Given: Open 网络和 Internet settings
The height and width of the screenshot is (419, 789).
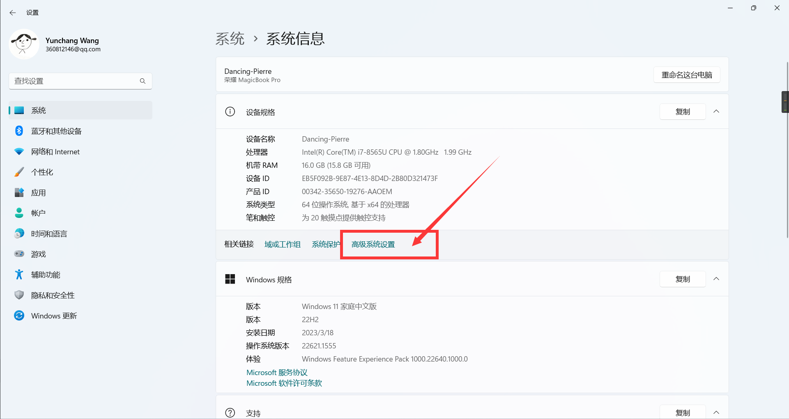Looking at the screenshot, I should pos(81,151).
